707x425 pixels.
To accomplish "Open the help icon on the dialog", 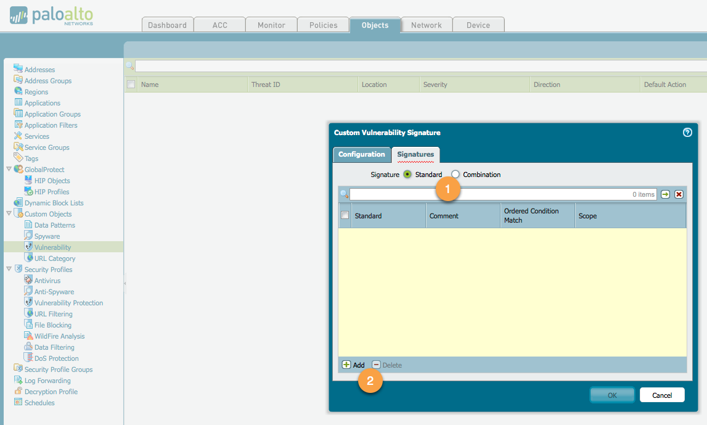I will pos(687,132).
